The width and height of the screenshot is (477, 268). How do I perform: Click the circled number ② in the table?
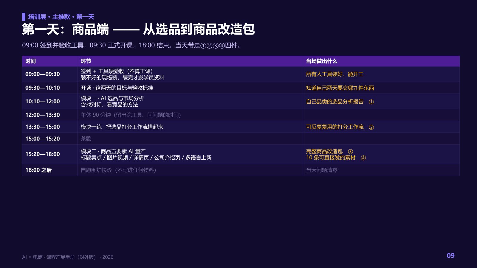coord(371,127)
